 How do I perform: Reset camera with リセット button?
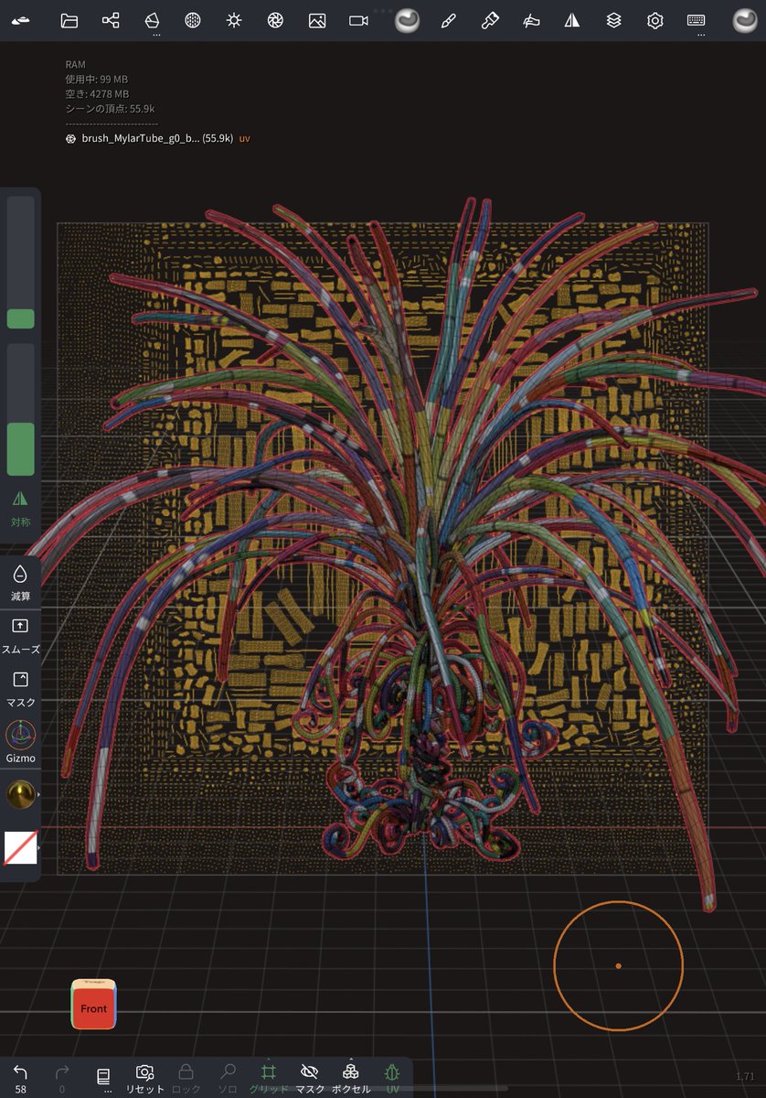click(144, 1078)
